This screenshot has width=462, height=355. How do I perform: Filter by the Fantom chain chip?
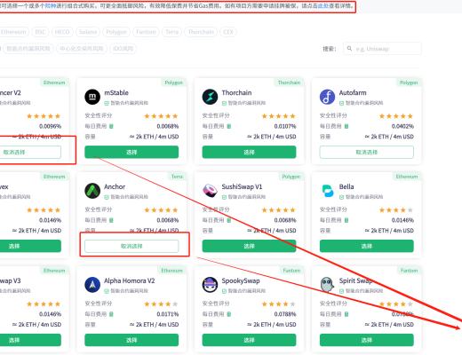[146, 32]
